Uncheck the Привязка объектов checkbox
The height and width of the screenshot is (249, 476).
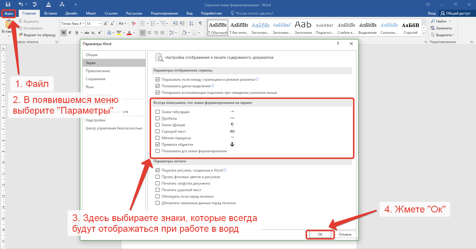[x=158, y=145]
